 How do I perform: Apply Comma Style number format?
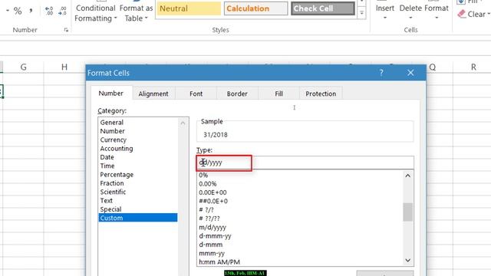(31, 11)
